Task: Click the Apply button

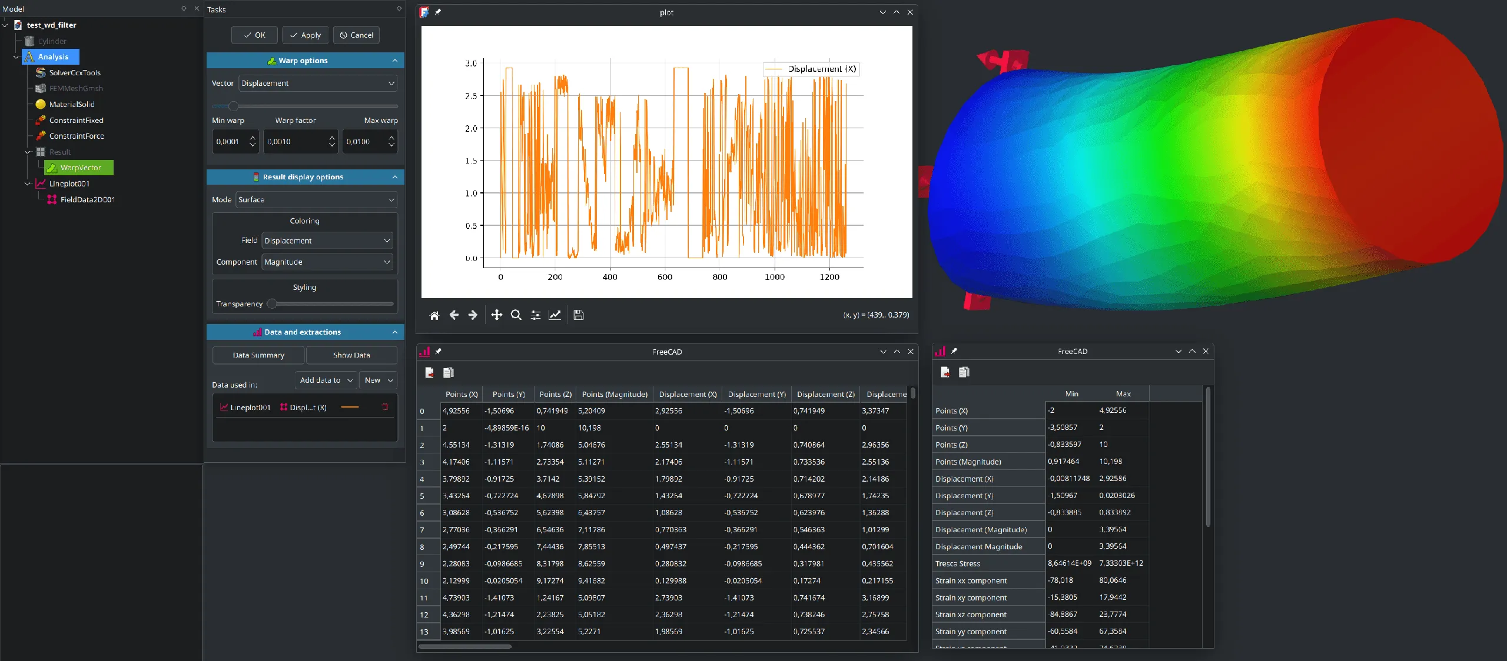Action: (305, 35)
